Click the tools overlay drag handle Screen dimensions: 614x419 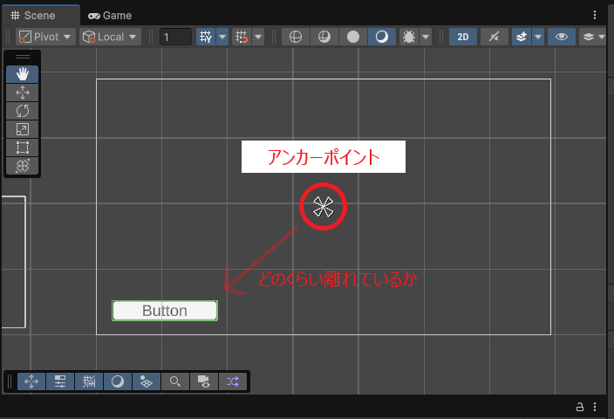click(x=23, y=58)
